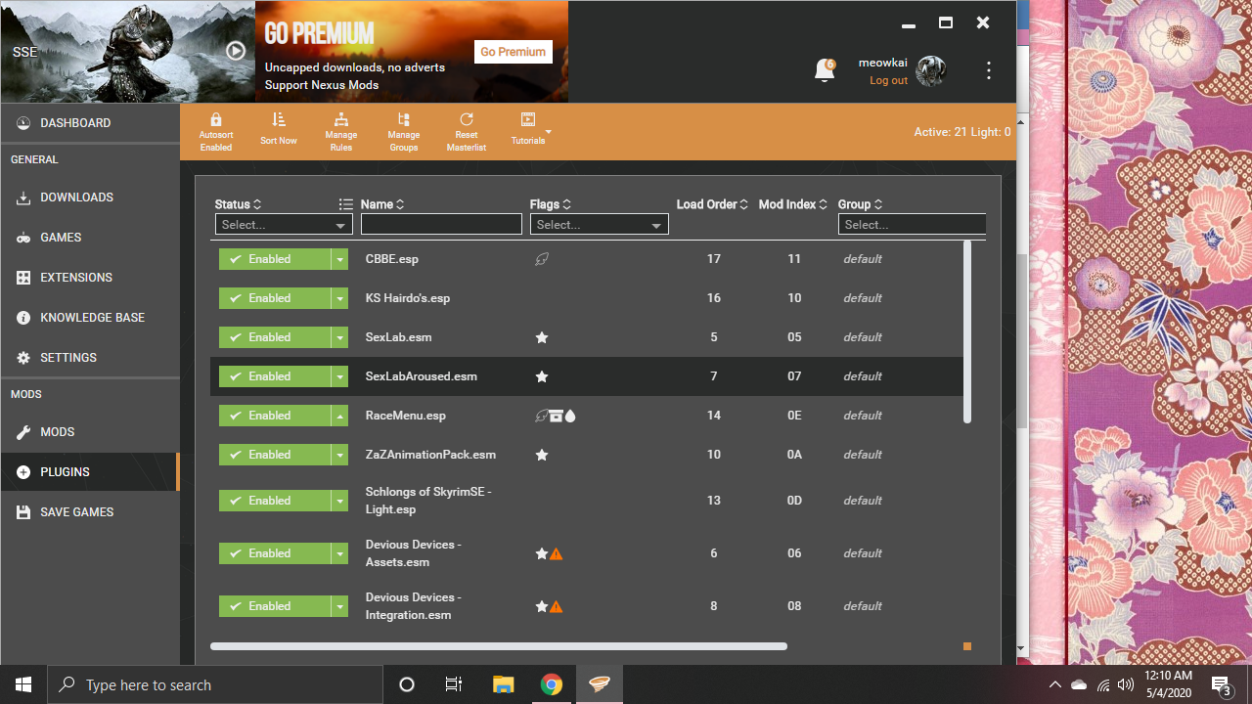This screenshot has height=704, width=1252.
Task: Open Google Chrome from the taskbar
Action: click(x=551, y=684)
